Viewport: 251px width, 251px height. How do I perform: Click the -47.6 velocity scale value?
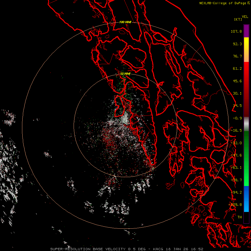pos(236,155)
